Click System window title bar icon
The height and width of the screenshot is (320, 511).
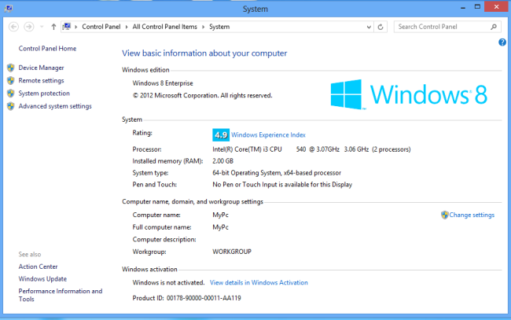click(9, 8)
